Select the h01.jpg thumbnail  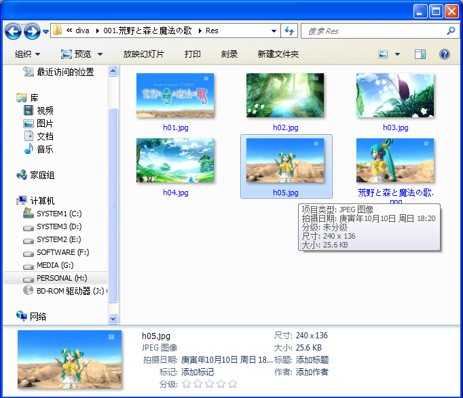click(x=175, y=95)
